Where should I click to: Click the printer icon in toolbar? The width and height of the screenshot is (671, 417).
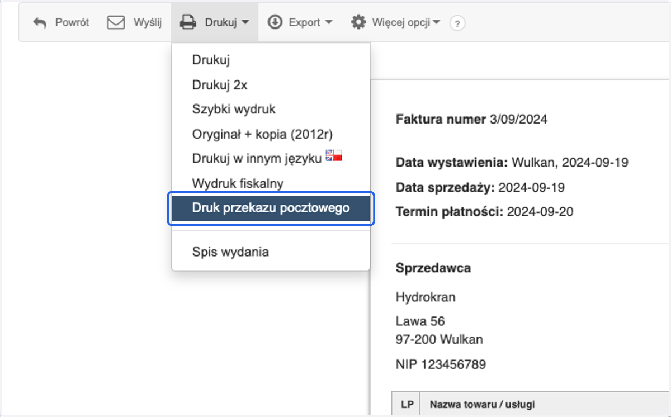point(188,23)
